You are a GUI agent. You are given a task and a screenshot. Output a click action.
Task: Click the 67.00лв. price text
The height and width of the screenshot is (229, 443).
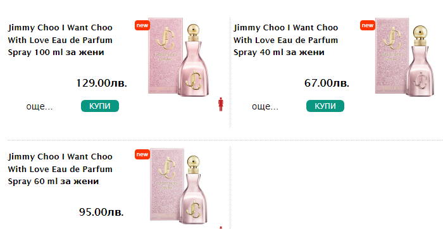[327, 84]
